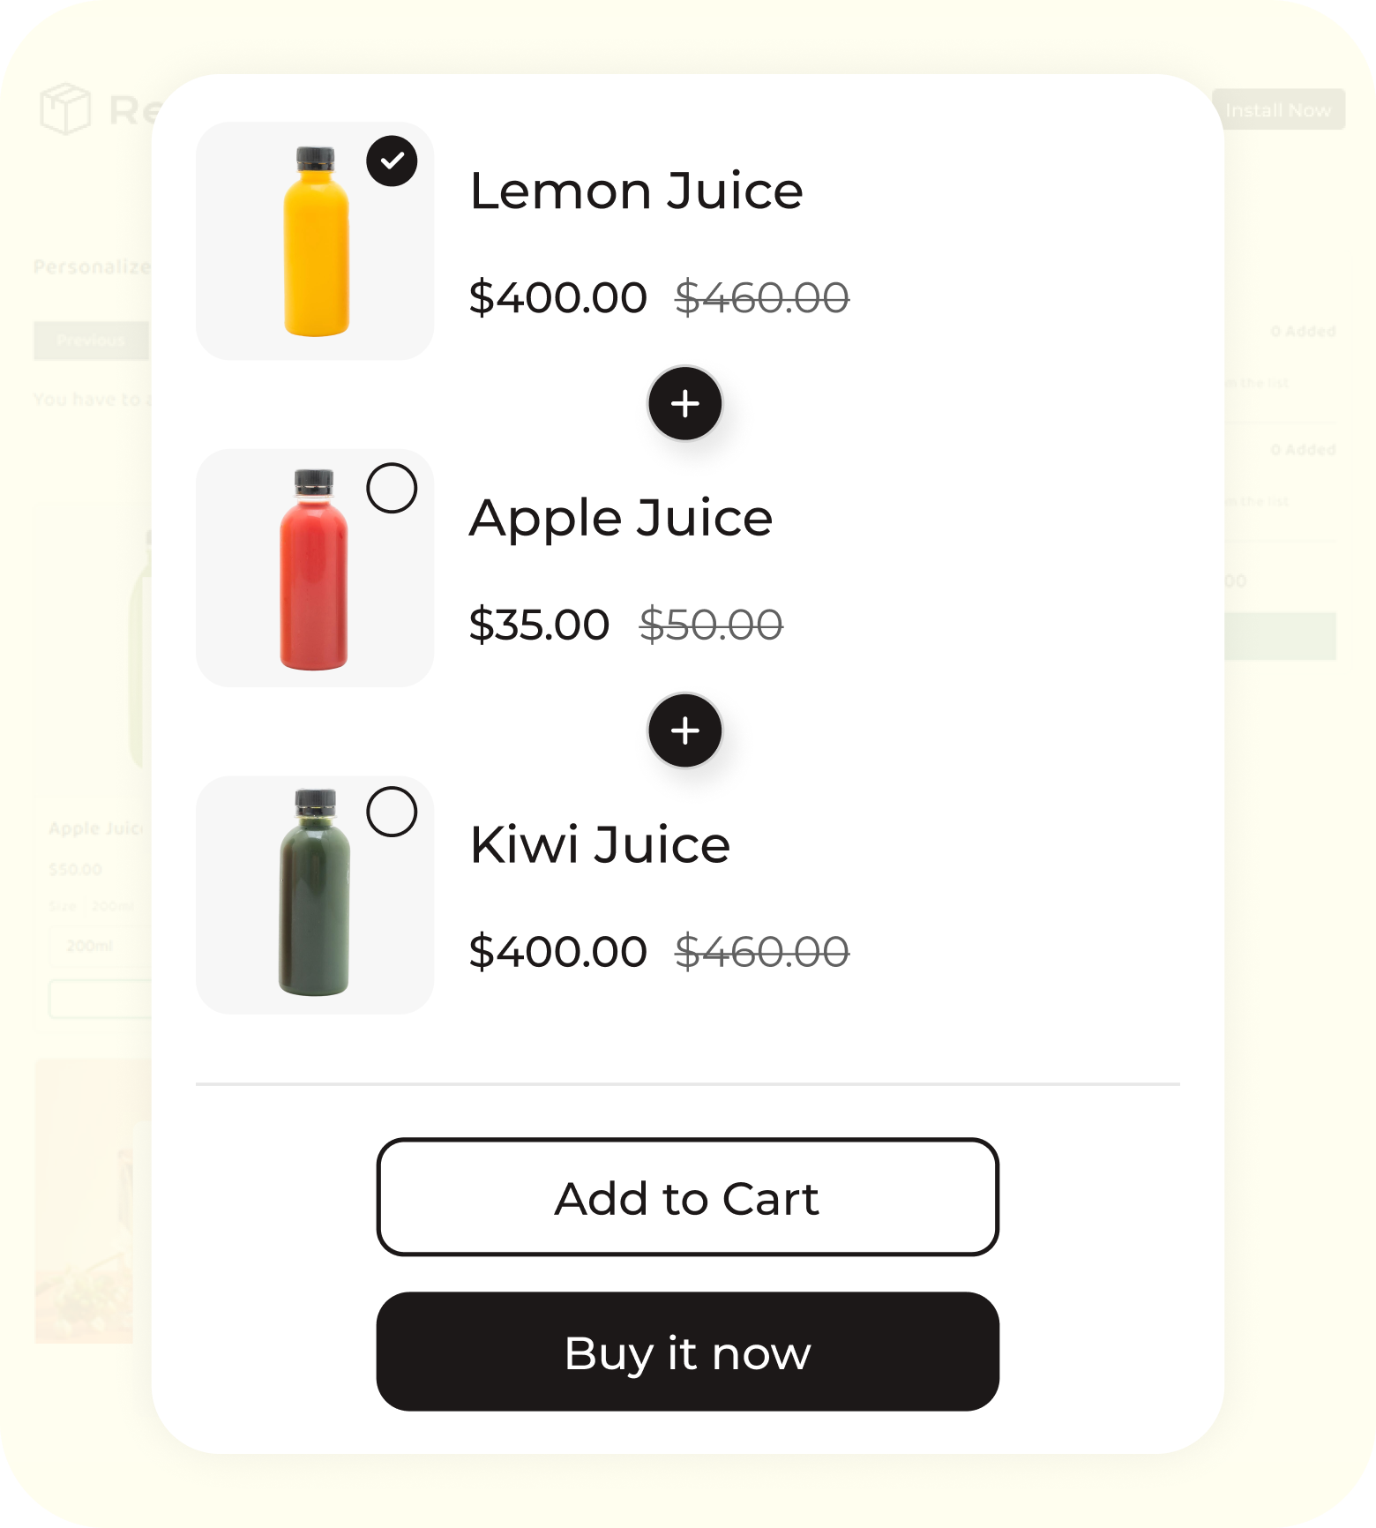Uncheck the Lemon Juice selection checkmark
This screenshot has height=1528, width=1376.
[x=392, y=161]
